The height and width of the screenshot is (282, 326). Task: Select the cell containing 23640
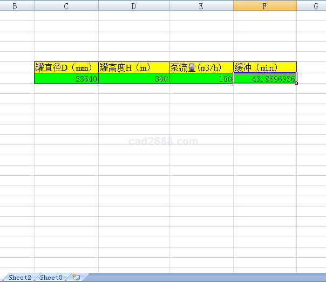point(66,78)
